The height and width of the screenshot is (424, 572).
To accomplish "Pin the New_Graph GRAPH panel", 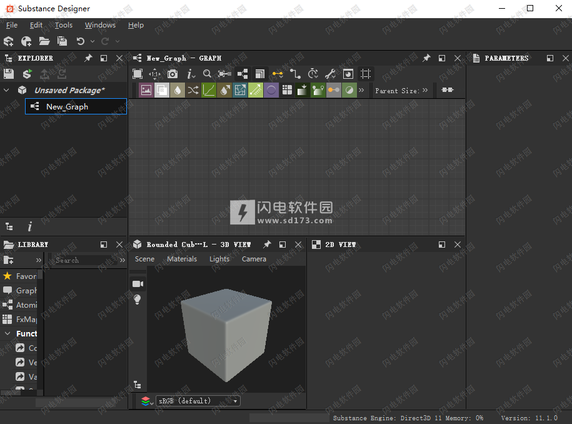I will 426,58.
